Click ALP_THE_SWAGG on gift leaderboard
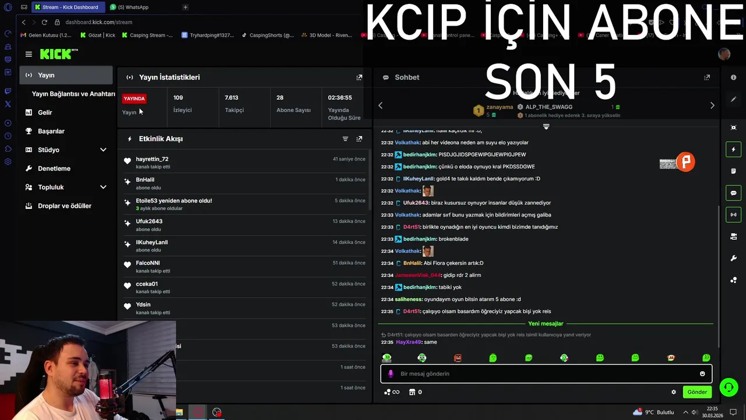The width and height of the screenshot is (746, 420). pos(549,107)
